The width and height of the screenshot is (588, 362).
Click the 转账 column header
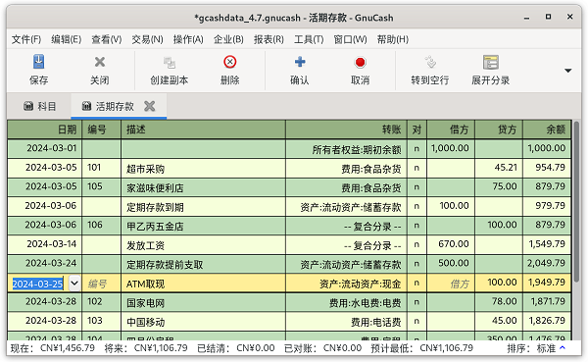click(346, 129)
